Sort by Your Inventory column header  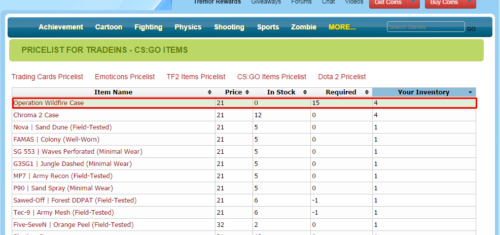424,92
